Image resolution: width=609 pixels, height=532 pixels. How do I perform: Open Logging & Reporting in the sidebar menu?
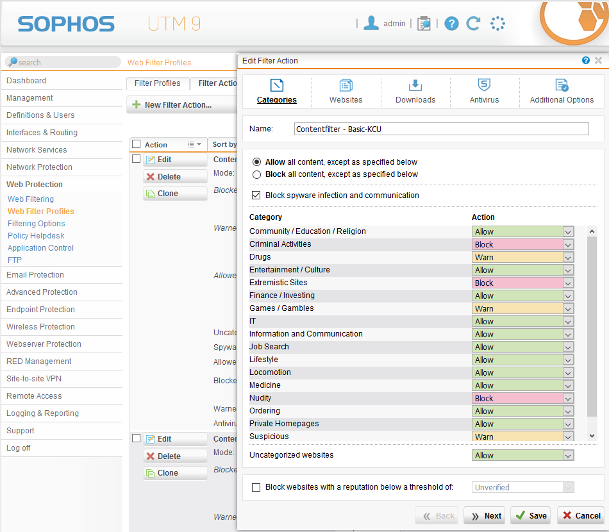pyautogui.click(x=42, y=413)
